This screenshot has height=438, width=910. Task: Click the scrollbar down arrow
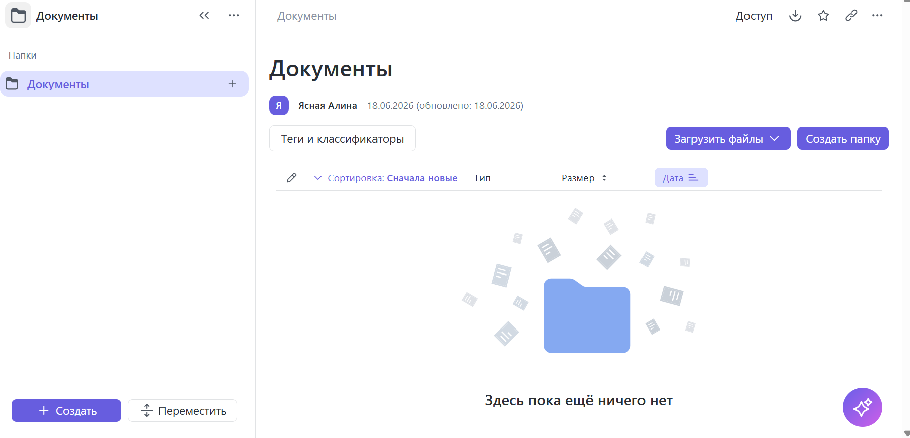(x=906, y=434)
